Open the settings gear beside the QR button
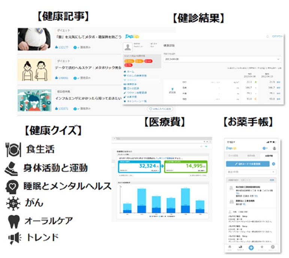The height and width of the screenshot is (258, 289). pos(273,164)
